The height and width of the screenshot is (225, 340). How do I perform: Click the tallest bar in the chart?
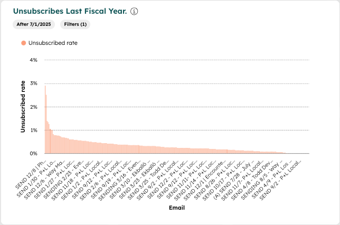pos(45,119)
